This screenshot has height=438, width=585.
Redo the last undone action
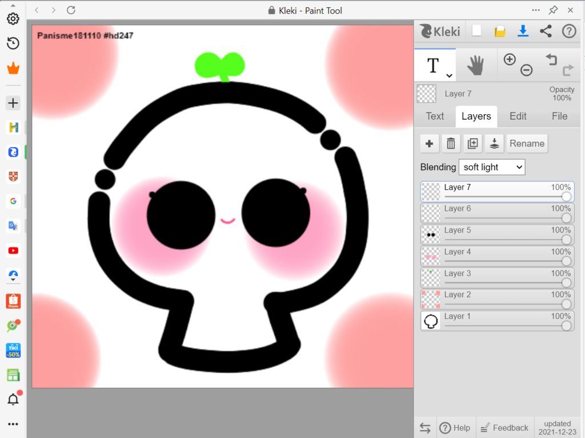pyautogui.click(x=568, y=70)
